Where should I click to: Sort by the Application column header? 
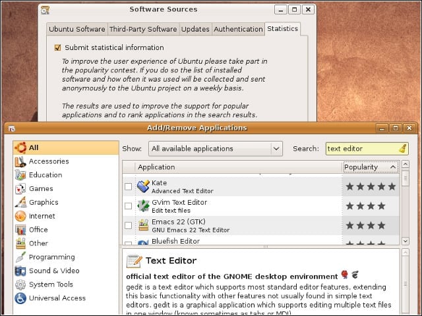238,167
